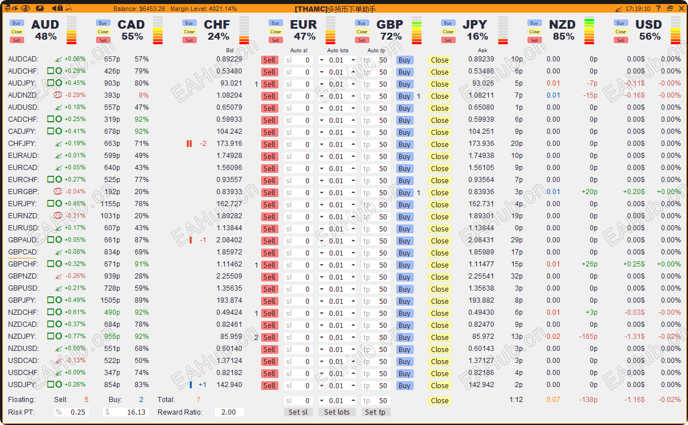Image resolution: width=688 pixels, height=425 pixels.
Task: Click the NZD strength meter bar
Action: pyautogui.click(x=589, y=30)
